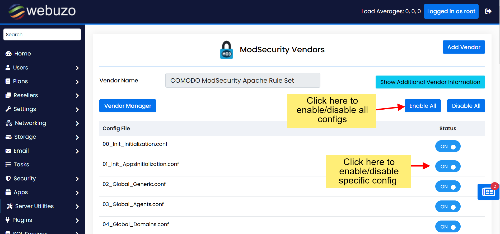Expand the Users menu chevron

point(77,68)
